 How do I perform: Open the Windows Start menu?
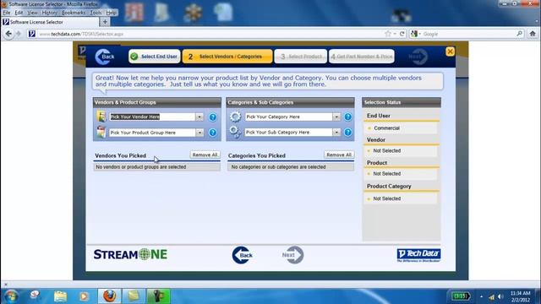pyautogui.click(x=11, y=296)
